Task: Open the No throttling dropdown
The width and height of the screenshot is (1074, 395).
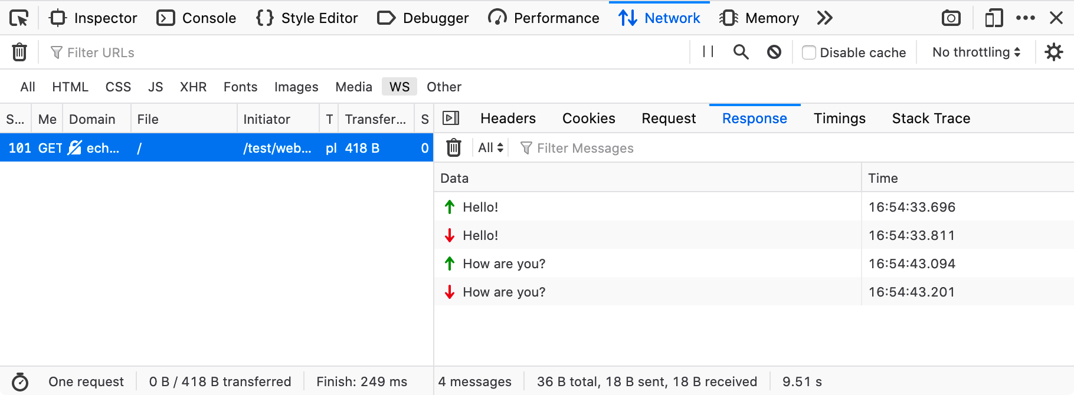Action: 976,52
